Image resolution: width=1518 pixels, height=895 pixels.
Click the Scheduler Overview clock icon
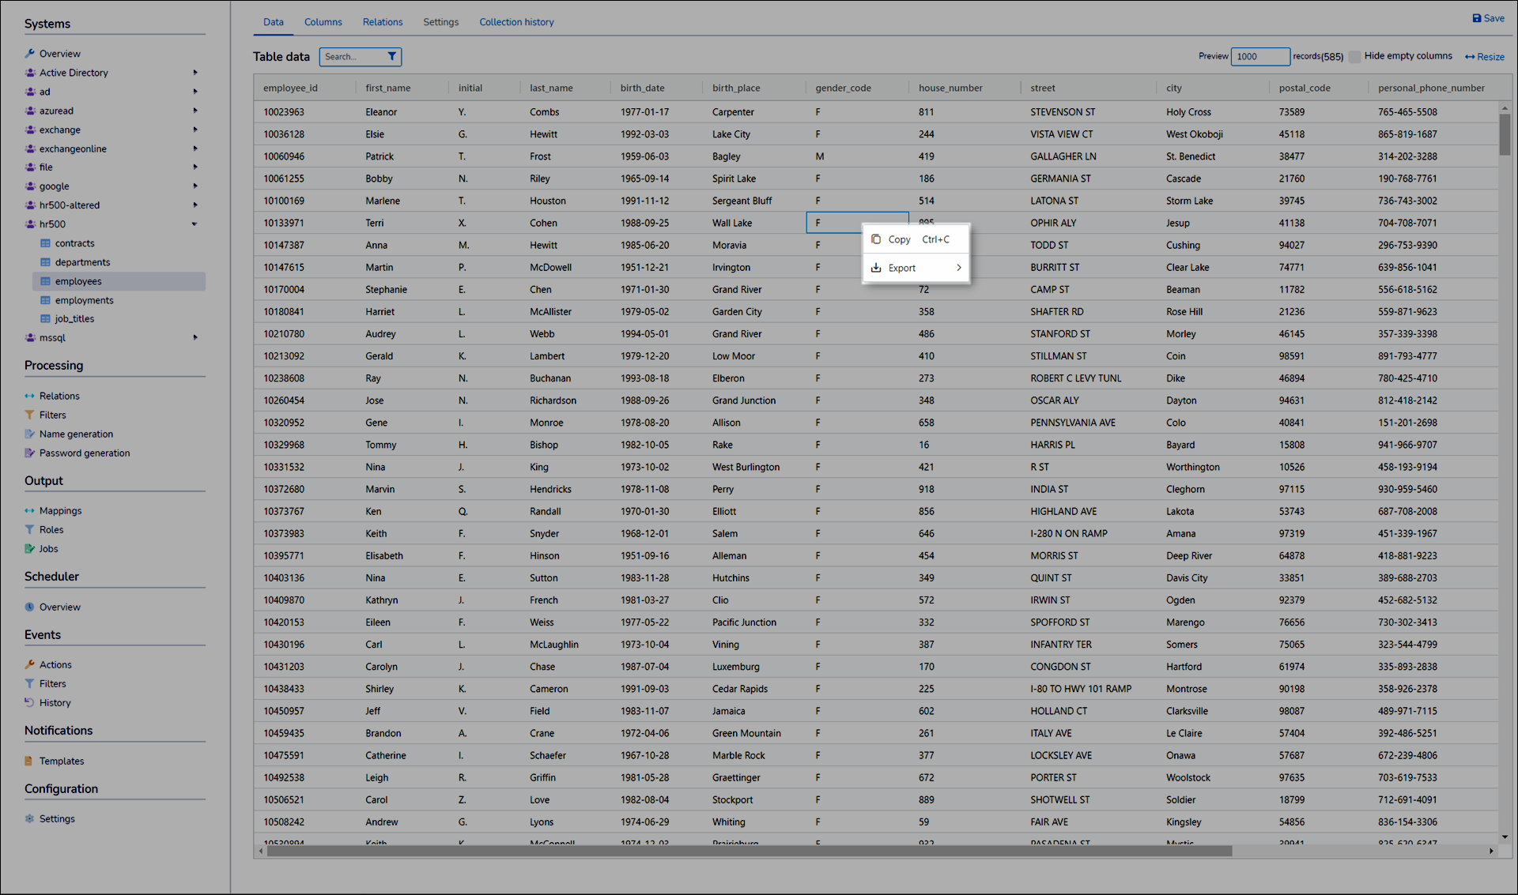(29, 607)
